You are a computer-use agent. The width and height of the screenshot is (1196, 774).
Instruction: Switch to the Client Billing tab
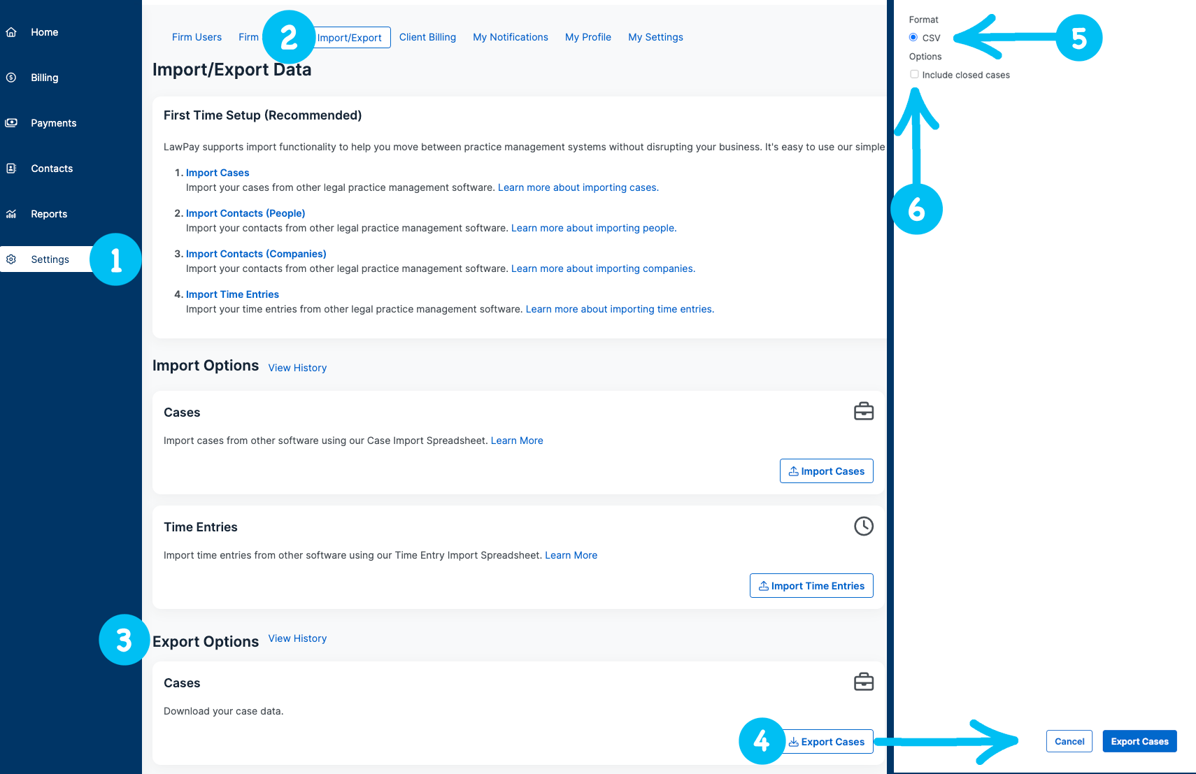[427, 37]
